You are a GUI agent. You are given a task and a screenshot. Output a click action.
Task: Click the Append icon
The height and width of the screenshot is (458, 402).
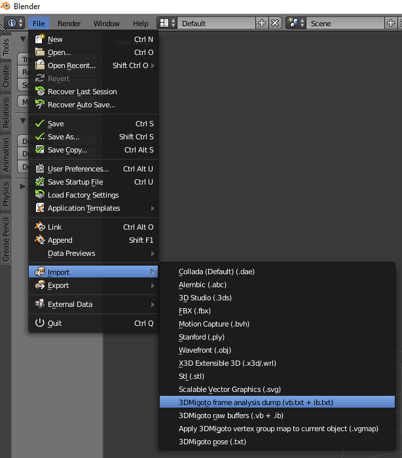40,240
